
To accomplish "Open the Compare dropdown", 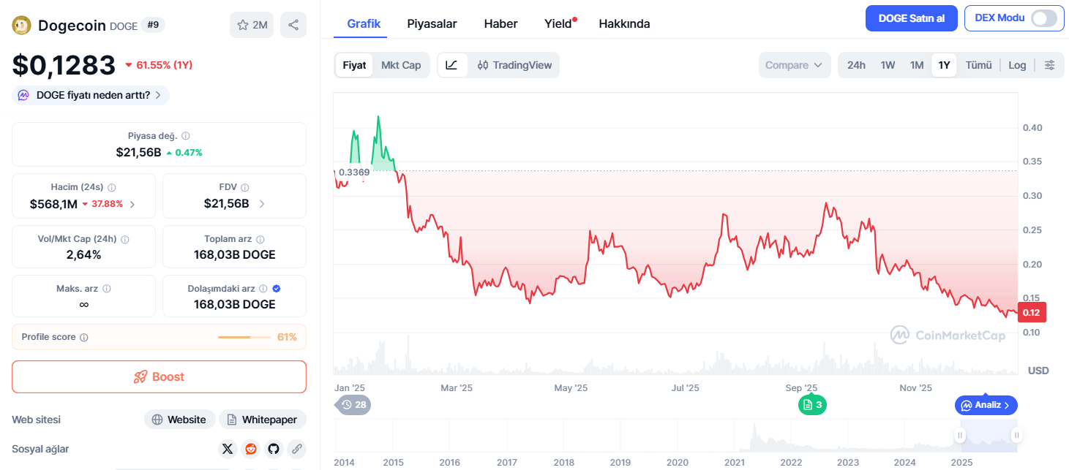I will click(795, 65).
